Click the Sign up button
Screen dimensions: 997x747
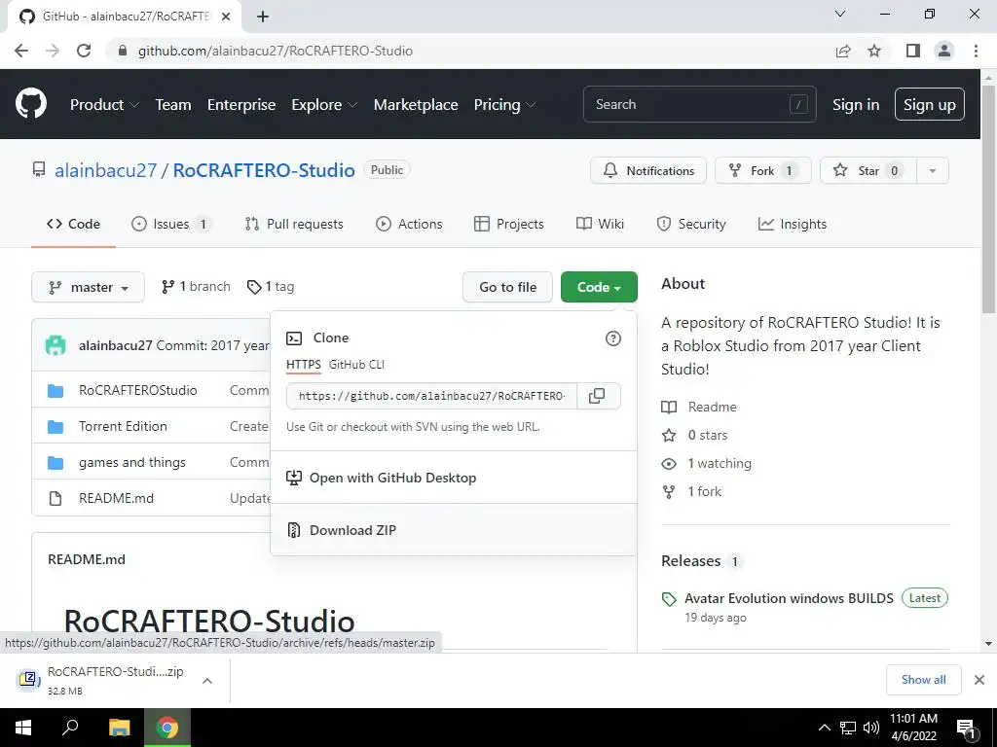coord(930,104)
